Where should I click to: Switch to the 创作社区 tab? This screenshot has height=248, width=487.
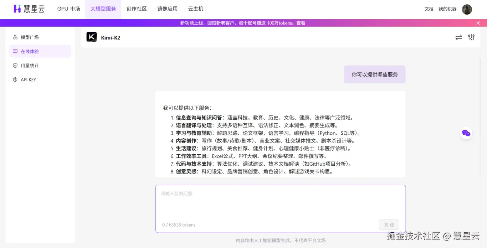pos(137,9)
